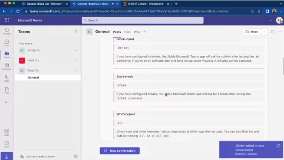The height and width of the screenshot is (160, 284).
Task: Expand the browser tab search chevron
Action: tap(281, 4)
